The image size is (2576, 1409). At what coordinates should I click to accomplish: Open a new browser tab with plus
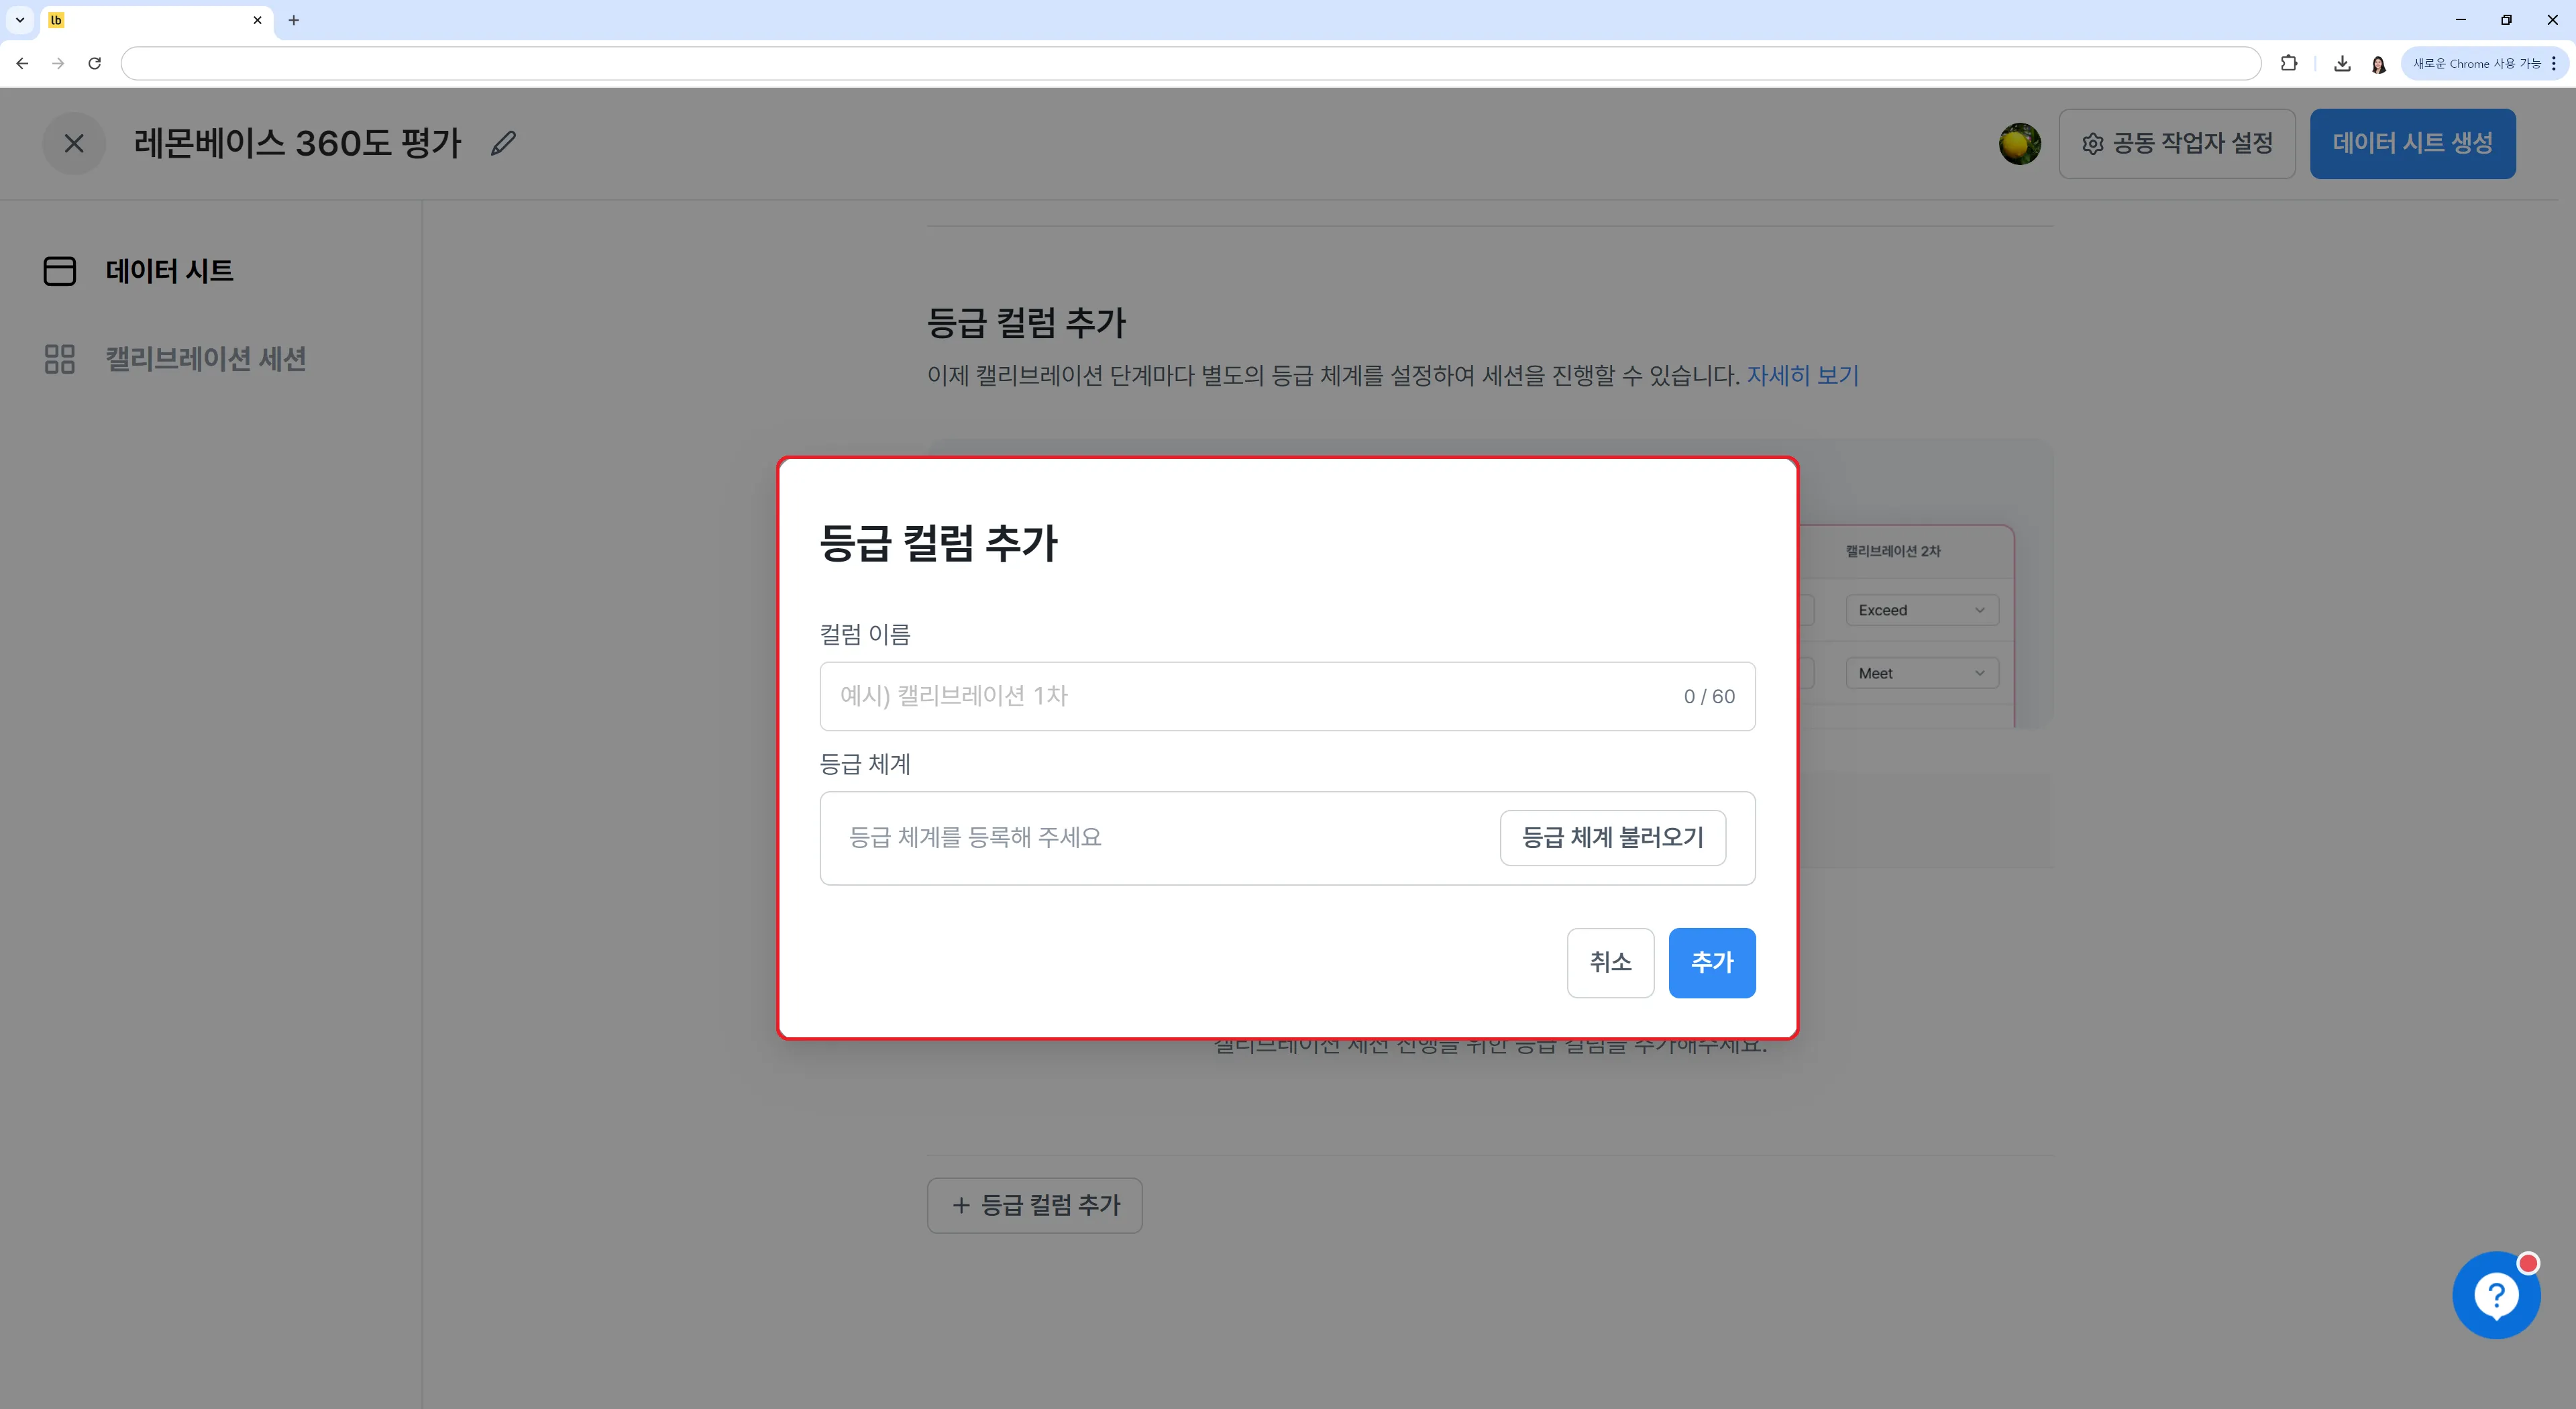[293, 20]
